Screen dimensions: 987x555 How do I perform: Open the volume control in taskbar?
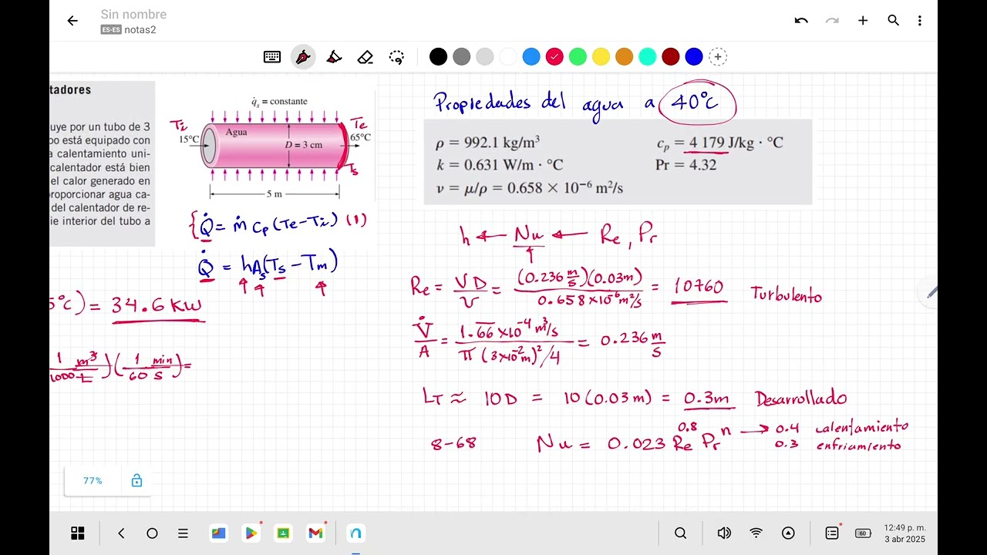tap(724, 533)
